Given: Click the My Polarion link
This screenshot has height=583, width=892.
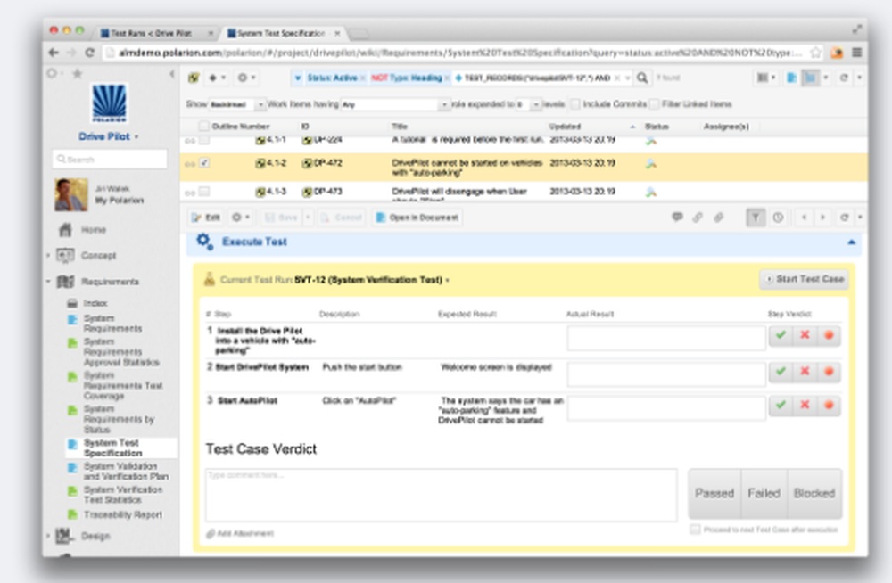Looking at the screenshot, I should (x=119, y=201).
